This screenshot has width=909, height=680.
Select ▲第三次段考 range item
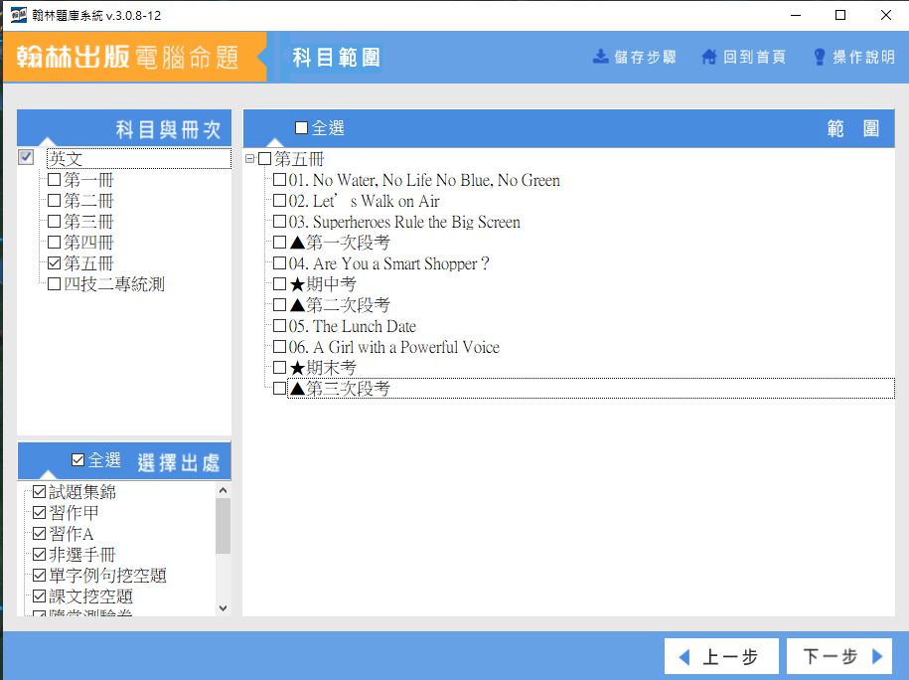[x=340, y=389]
